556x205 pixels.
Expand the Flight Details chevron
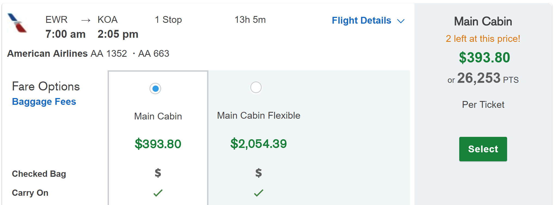401,21
